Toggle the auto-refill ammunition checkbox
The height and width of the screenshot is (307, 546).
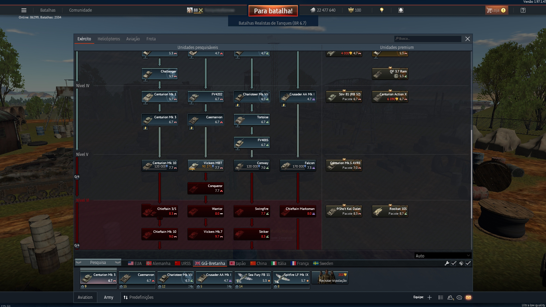468,263
